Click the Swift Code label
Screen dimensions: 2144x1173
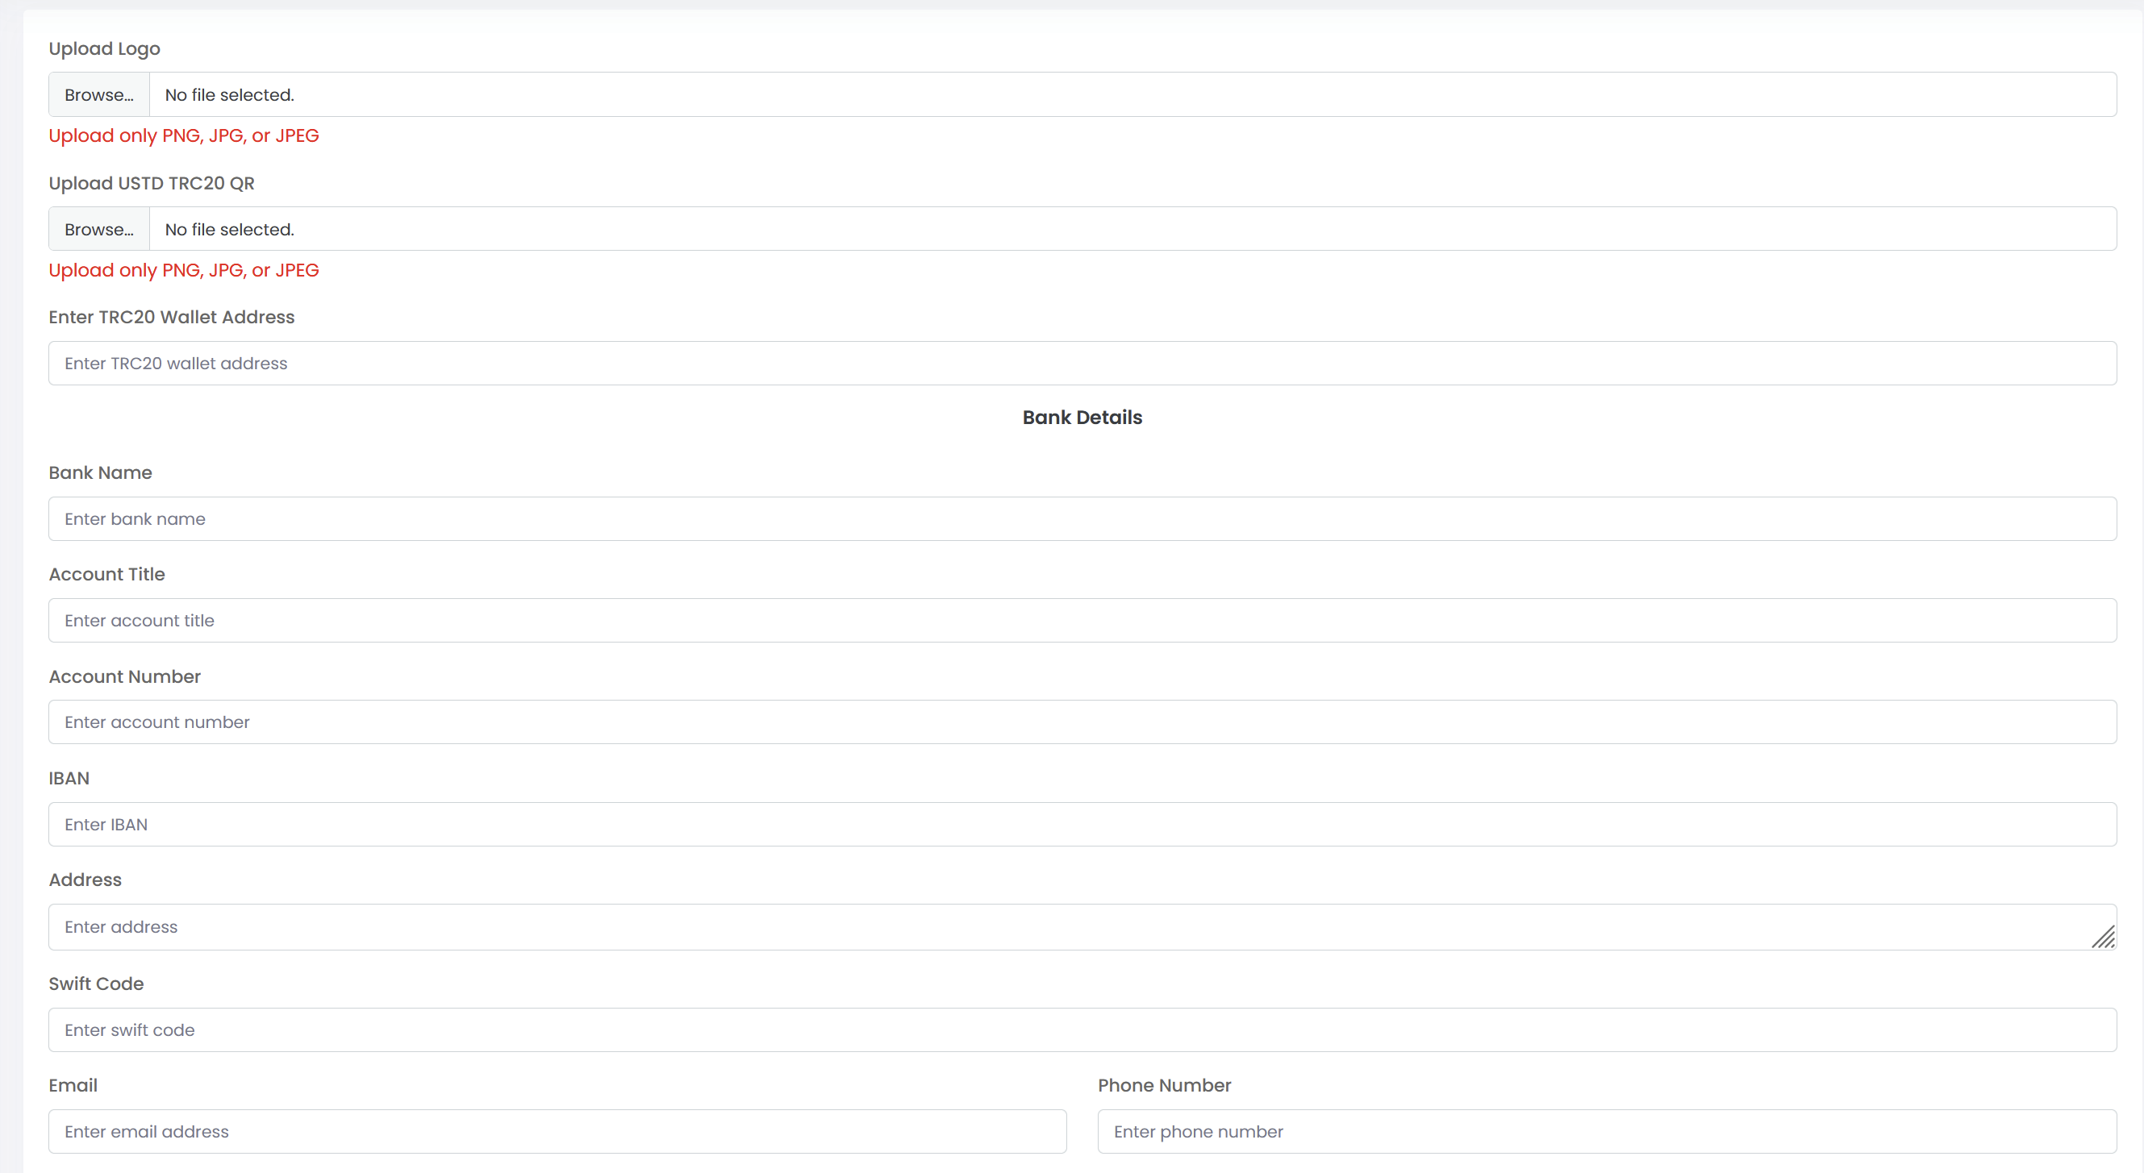tap(96, 984)
